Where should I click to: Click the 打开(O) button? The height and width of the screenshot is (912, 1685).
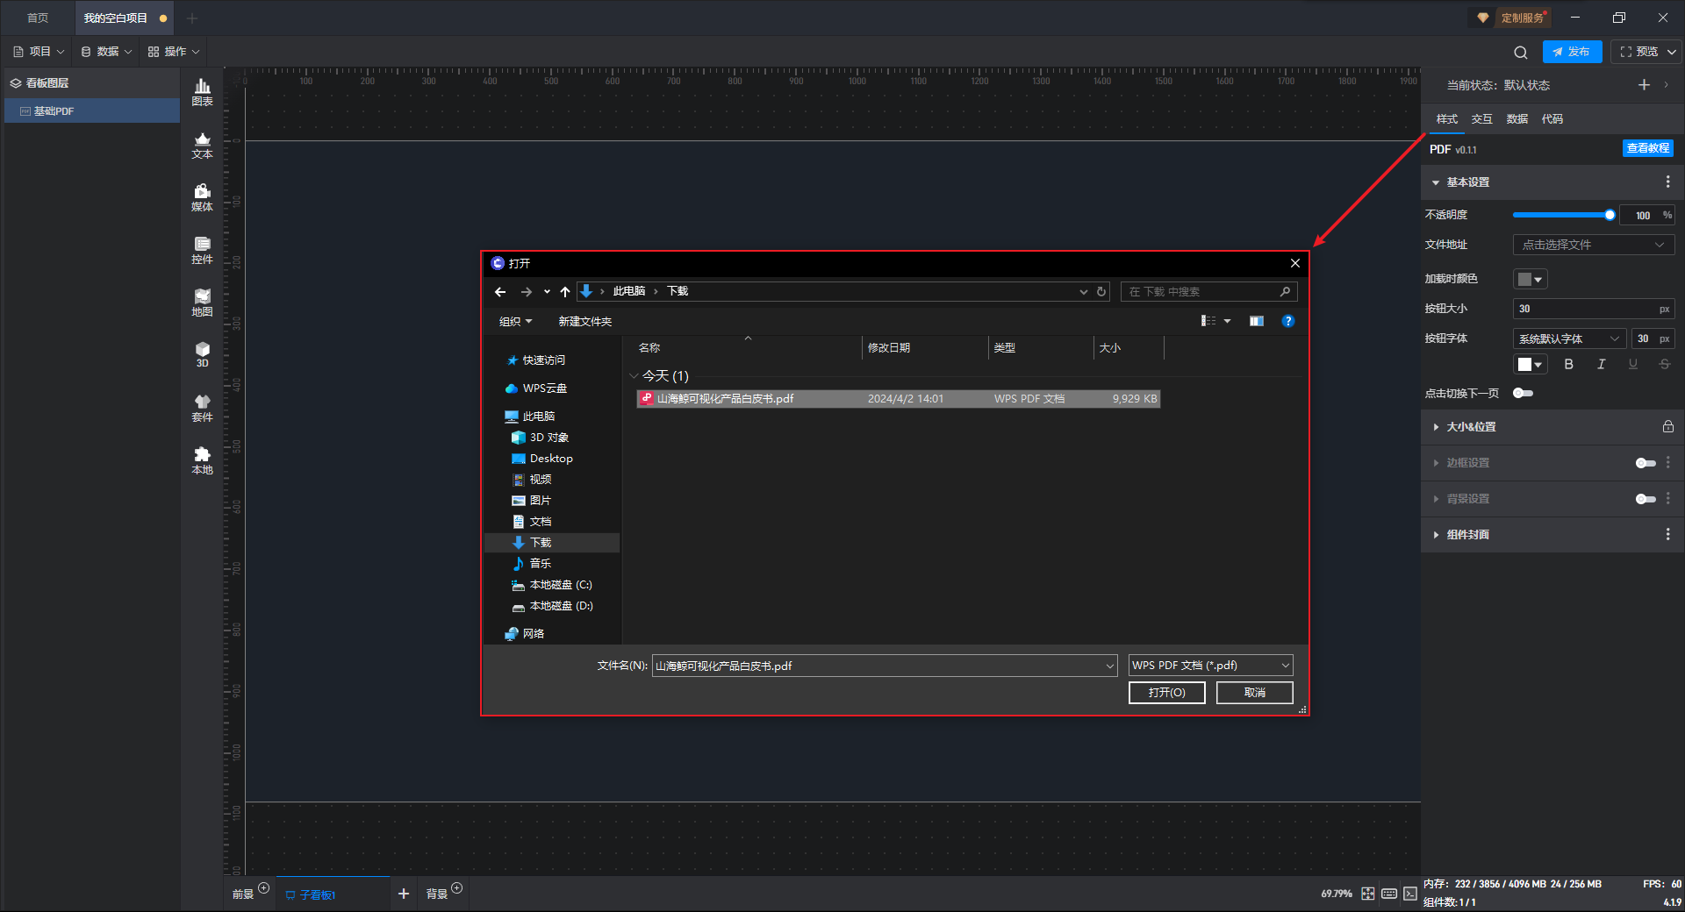(x=1166, y=693)
